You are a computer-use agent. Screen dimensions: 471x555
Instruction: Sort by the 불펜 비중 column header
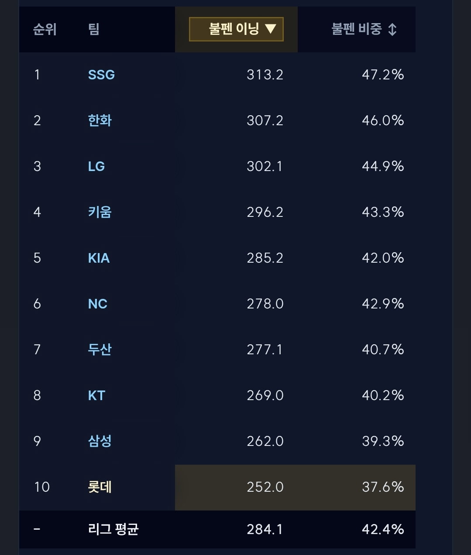click(x=364, y=29)
